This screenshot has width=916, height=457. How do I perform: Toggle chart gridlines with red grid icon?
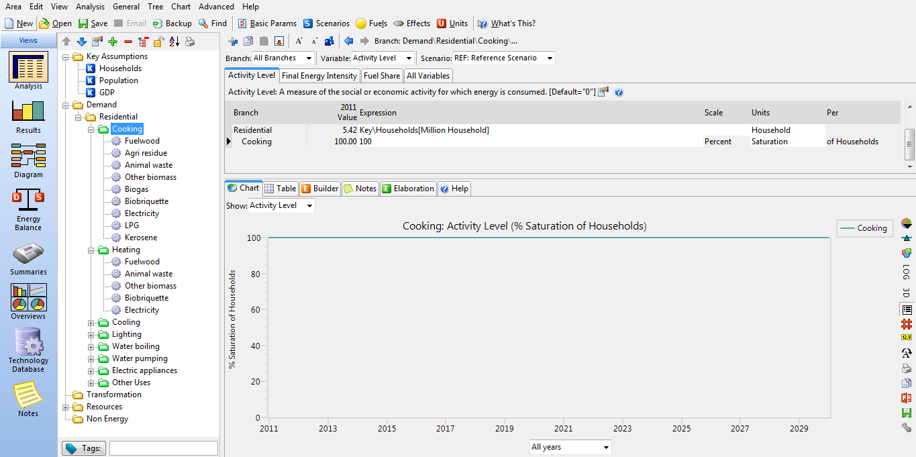click(x=907, y=324)
